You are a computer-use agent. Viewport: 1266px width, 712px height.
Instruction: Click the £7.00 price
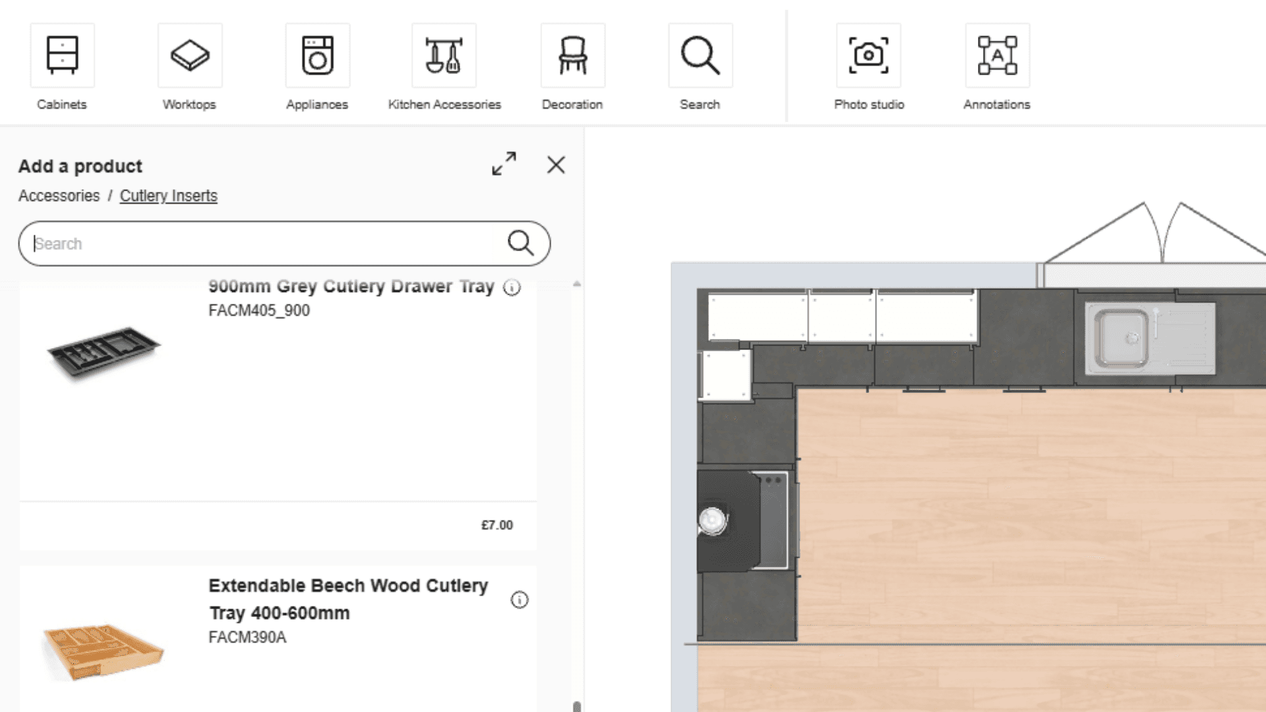click(x=497, y=525)
